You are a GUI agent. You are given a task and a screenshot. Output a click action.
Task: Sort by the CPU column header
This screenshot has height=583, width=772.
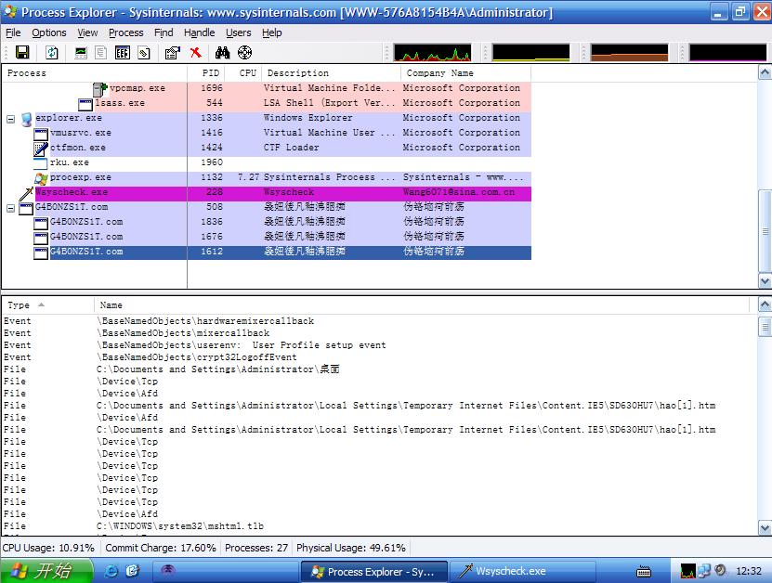243,72
